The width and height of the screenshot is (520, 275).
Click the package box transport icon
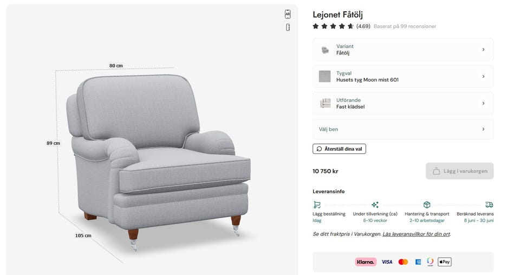427,205
